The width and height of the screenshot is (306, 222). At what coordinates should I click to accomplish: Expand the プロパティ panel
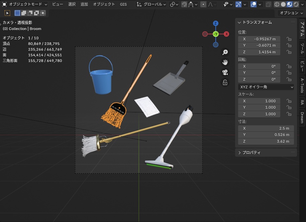[x=251, y=153]
